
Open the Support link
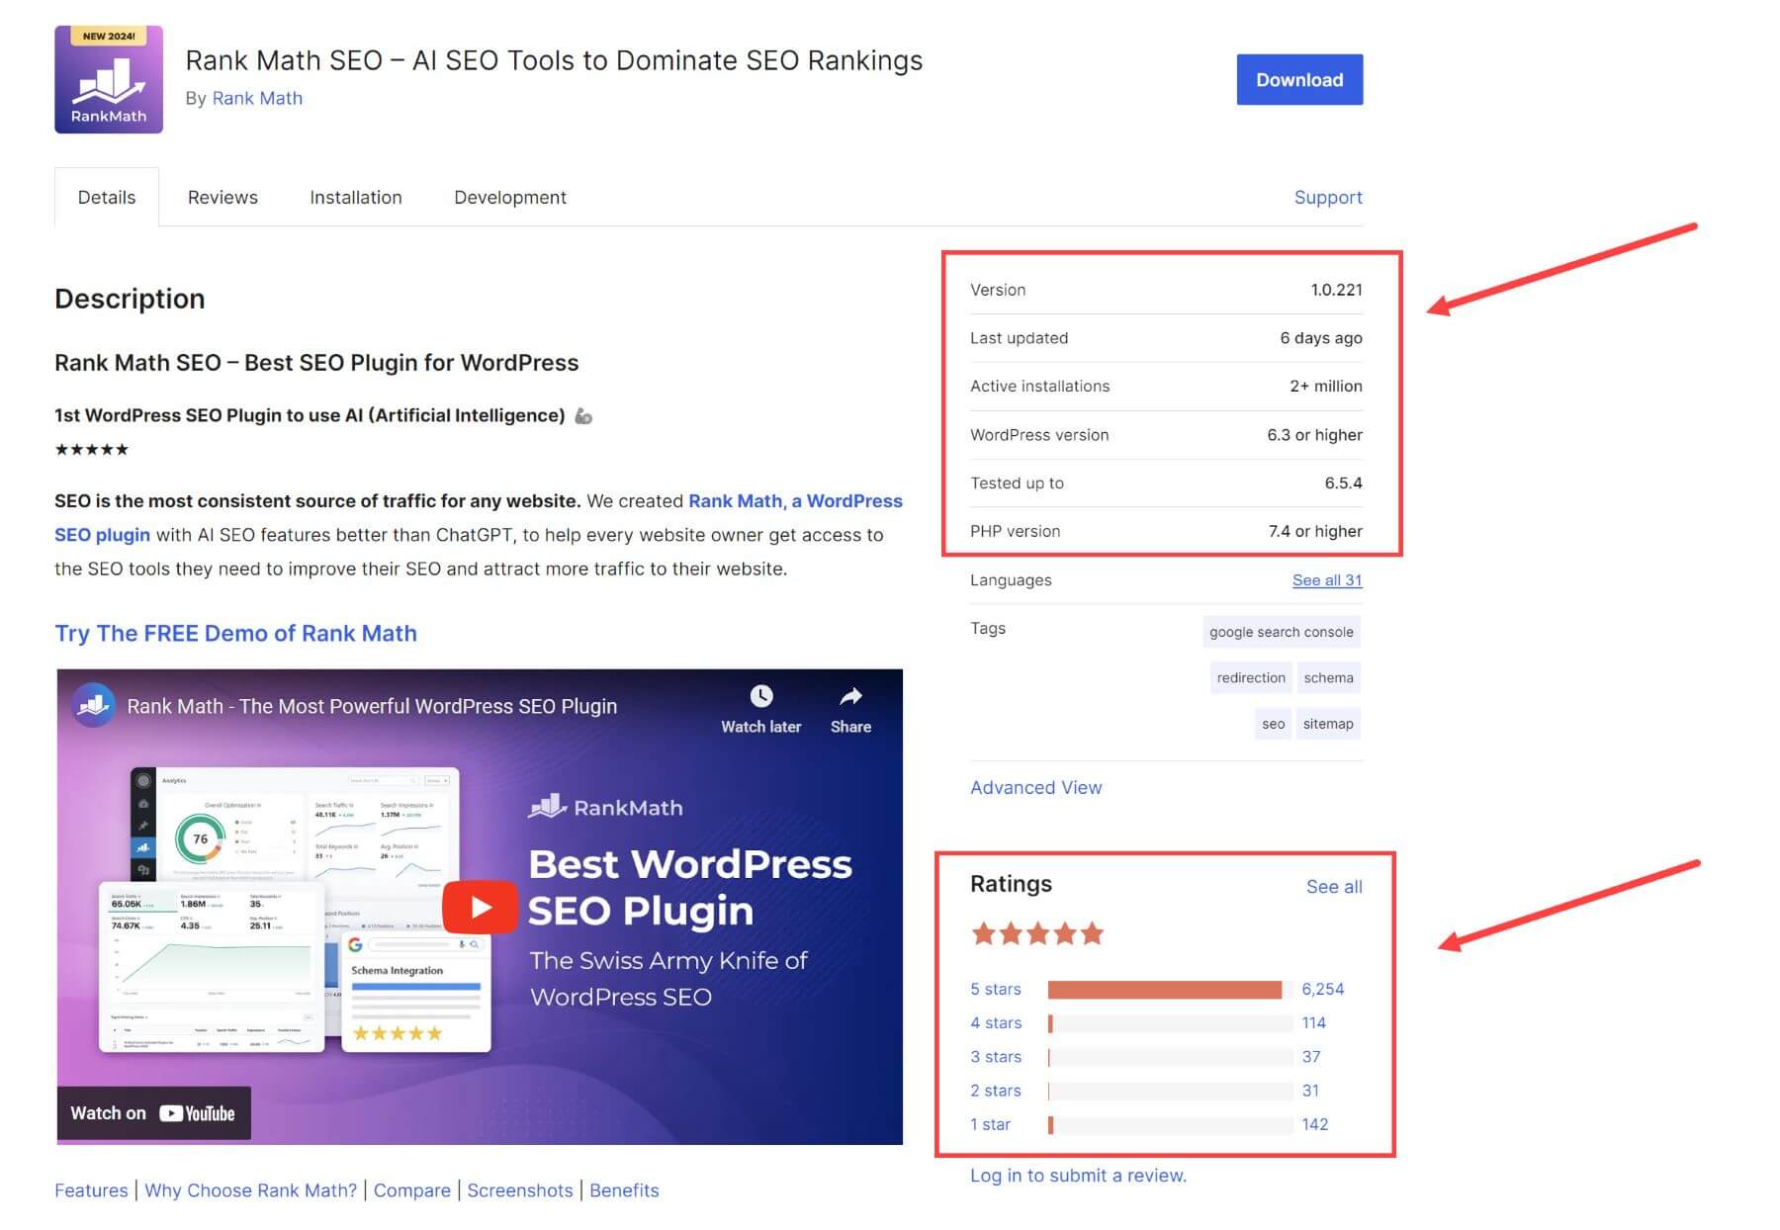pyautogui.click(x=1328, y=197)
